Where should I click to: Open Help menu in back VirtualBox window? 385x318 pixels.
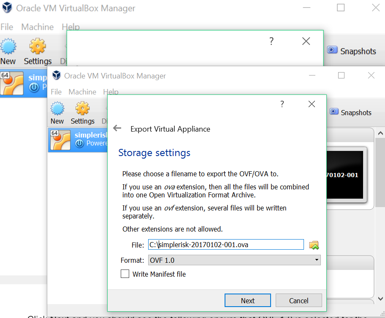click(71, 27)
